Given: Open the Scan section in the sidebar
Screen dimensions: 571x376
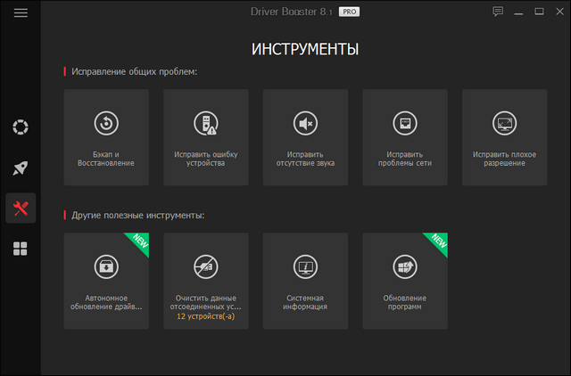Looking at the screenshot, I should tap(21, 127).
